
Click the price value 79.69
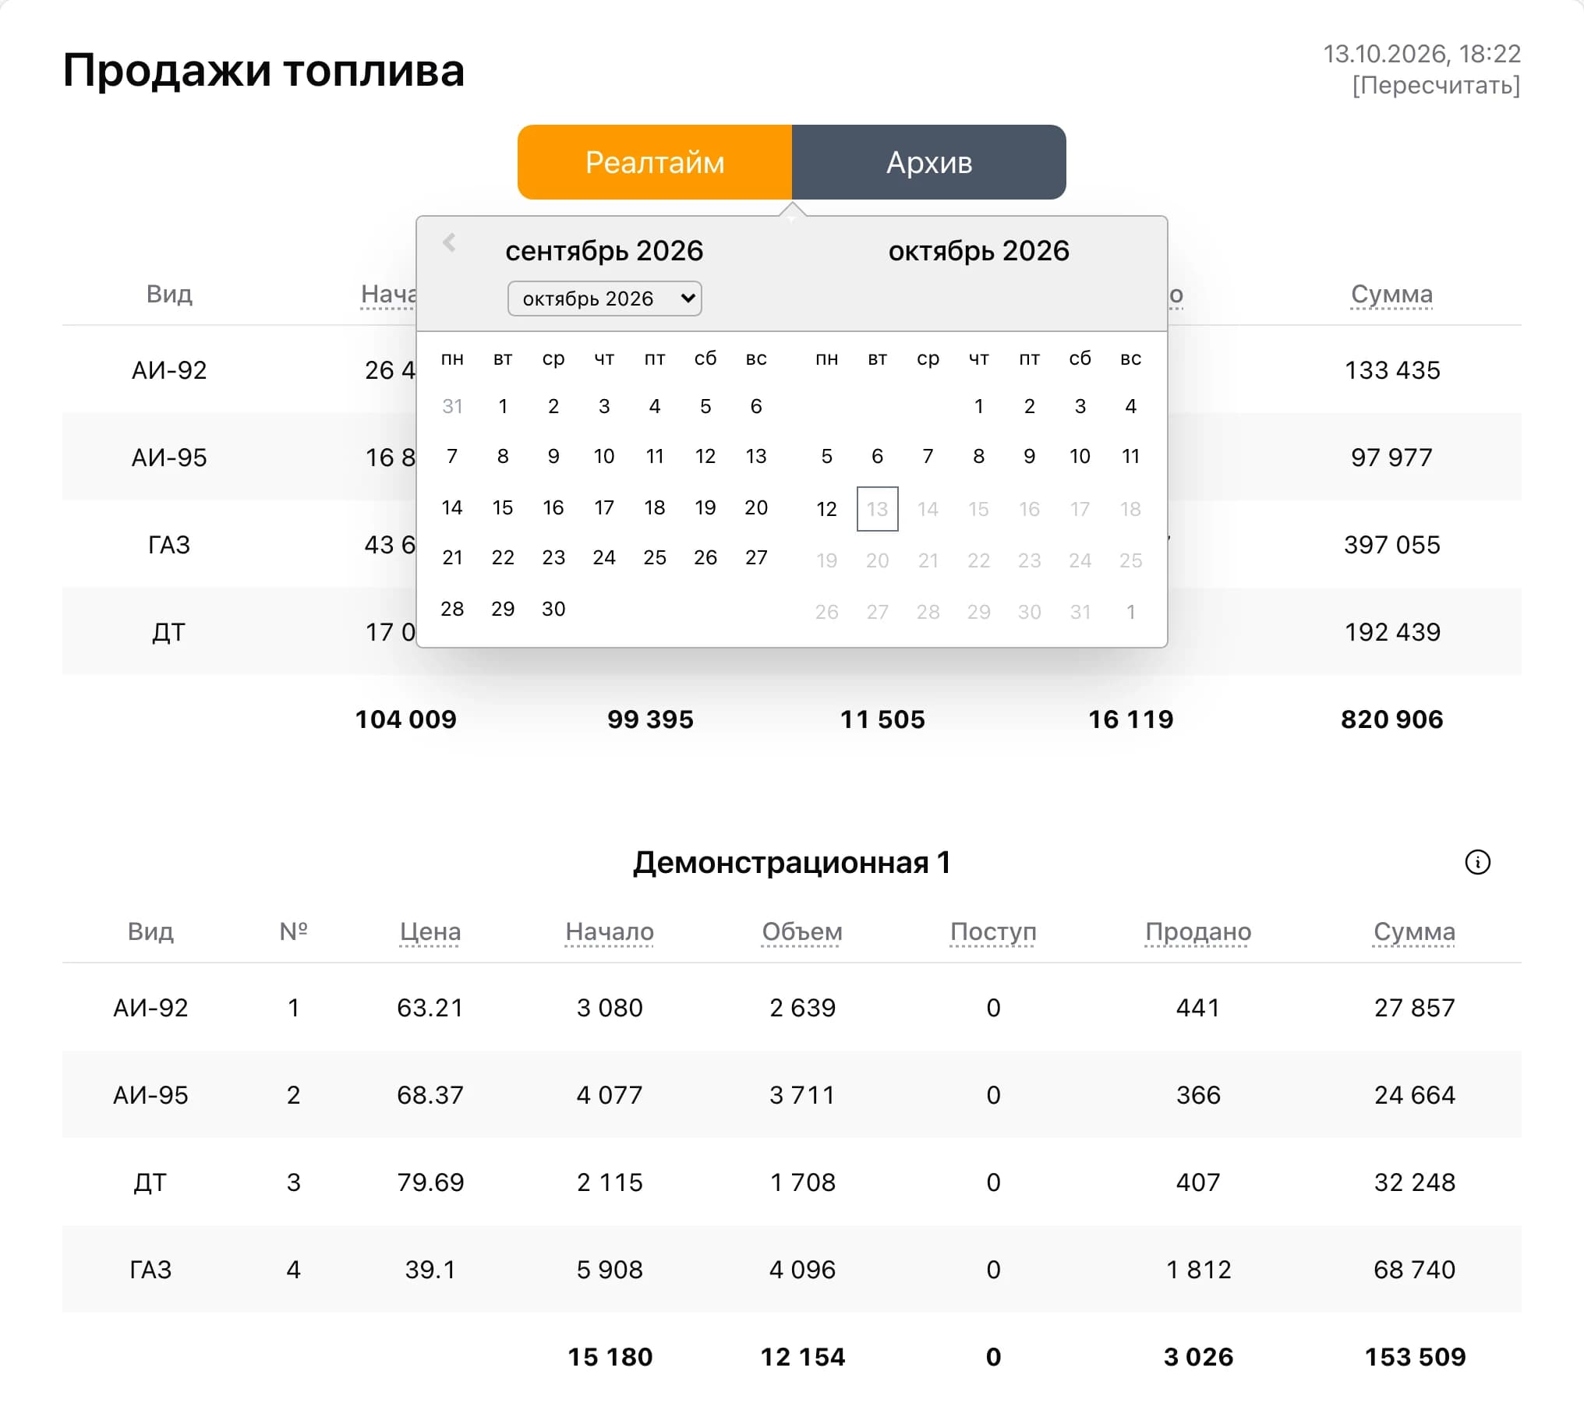430,1182
